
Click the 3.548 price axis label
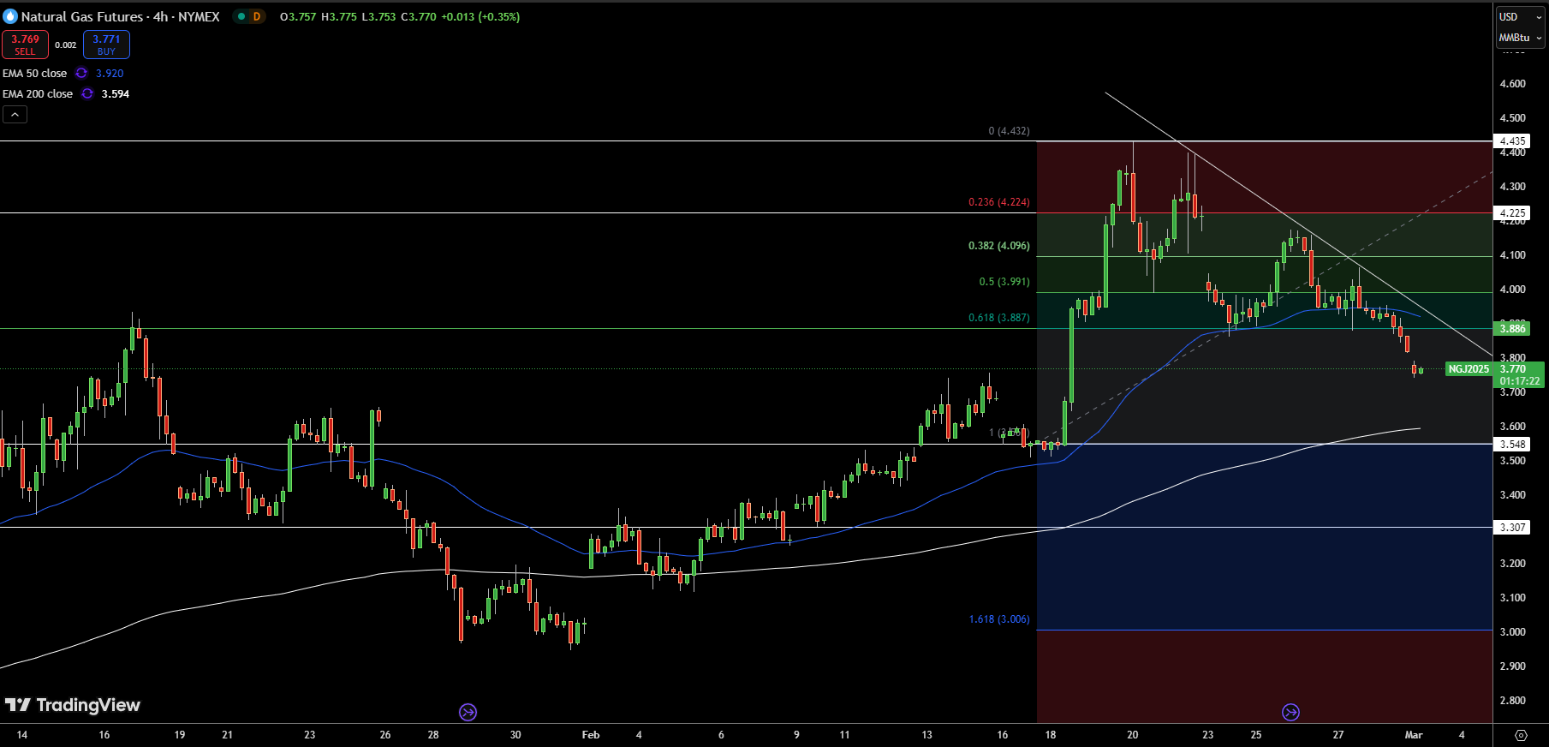pos(1512,445)
